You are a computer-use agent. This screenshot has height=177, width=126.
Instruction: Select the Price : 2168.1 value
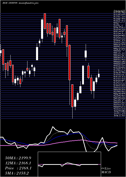(18, 168)
